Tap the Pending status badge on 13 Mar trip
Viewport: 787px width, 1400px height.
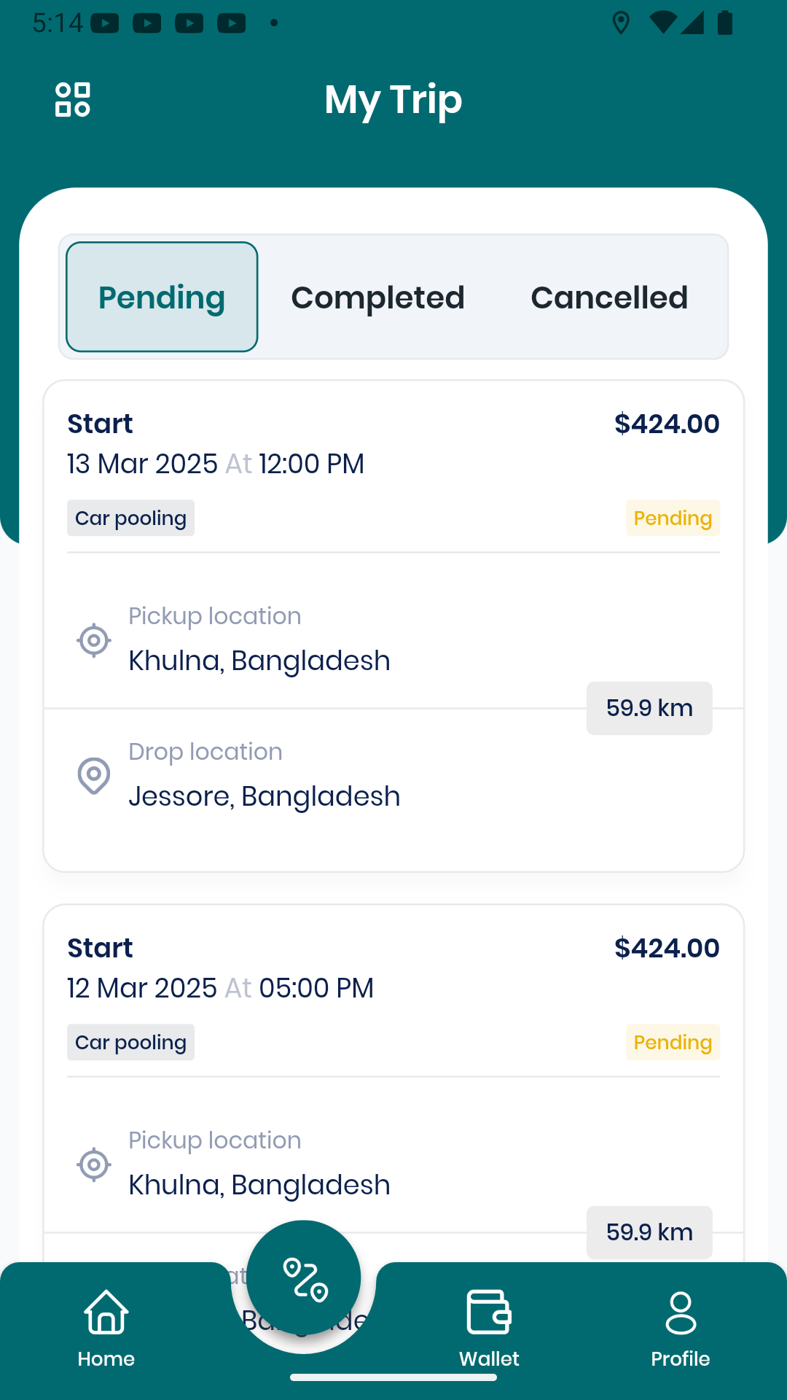[673, 518]
